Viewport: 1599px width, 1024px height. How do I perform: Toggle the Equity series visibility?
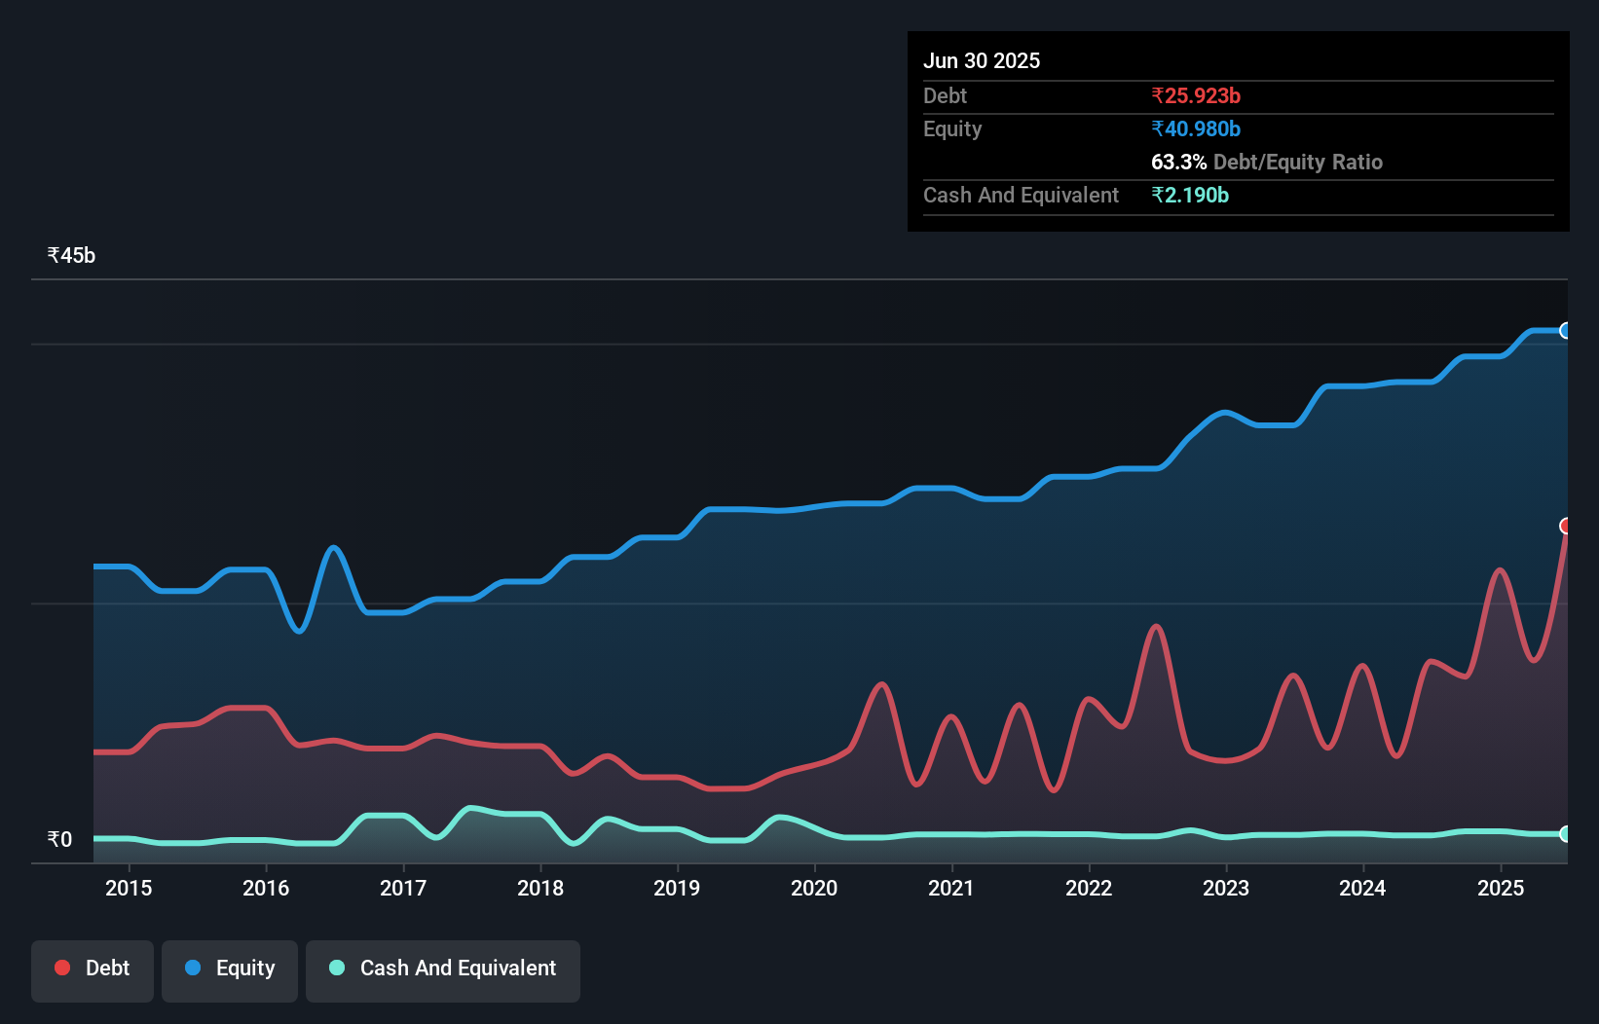point(229,968)
